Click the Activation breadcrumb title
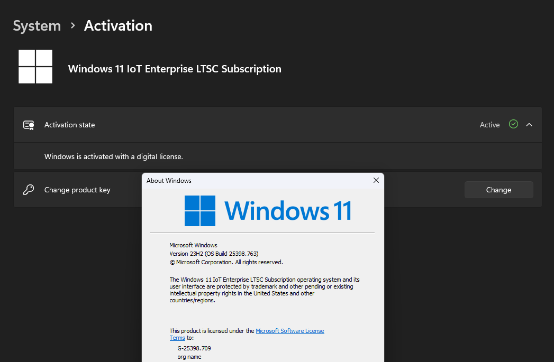This screenshot has width=554, height=362. tap(118, 26)
